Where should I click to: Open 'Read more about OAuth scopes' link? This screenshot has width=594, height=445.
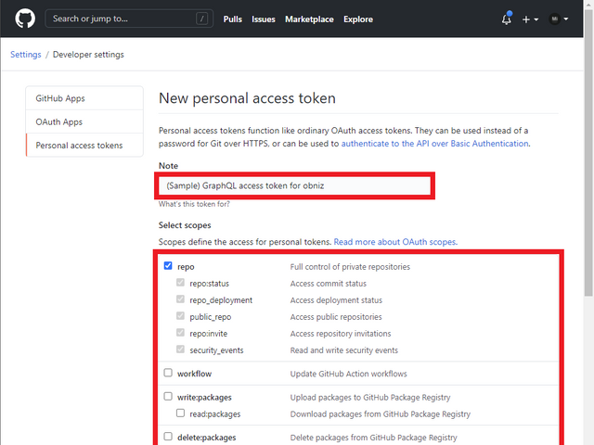coord(395,242)
